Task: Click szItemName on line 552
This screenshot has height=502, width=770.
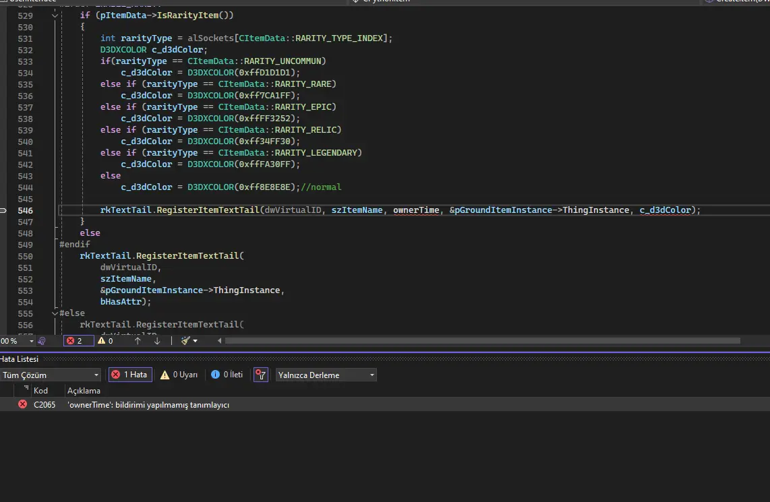Action: click(125, 279)
